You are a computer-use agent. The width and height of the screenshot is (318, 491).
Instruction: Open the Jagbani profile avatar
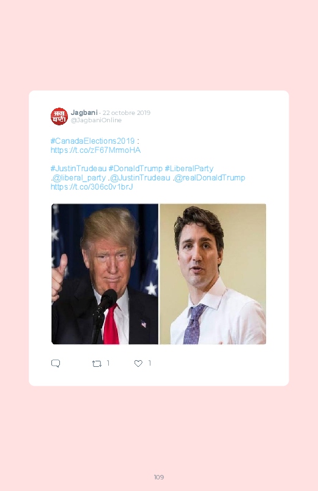59,117
